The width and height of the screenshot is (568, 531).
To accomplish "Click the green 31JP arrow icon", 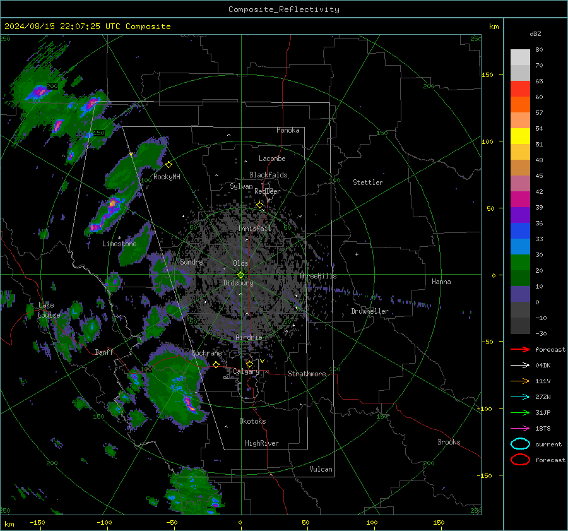I will (x=520, y=412).
